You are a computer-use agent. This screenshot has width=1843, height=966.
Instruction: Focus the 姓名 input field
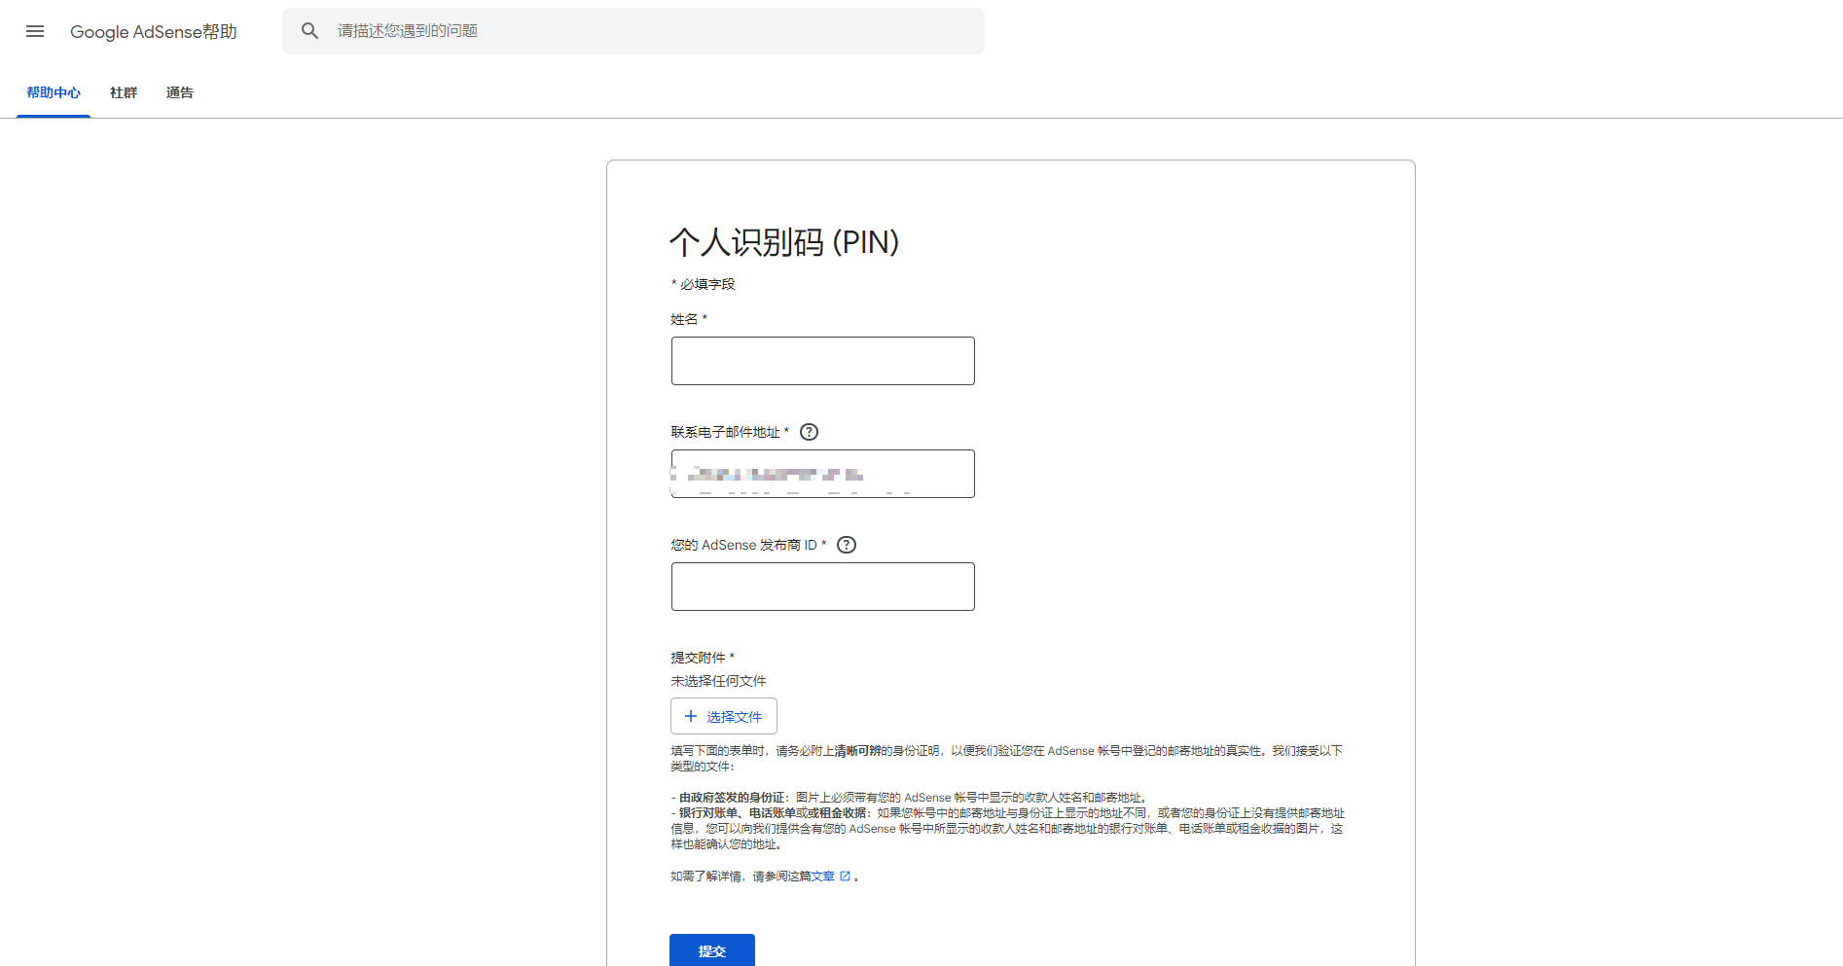point(822,361)
